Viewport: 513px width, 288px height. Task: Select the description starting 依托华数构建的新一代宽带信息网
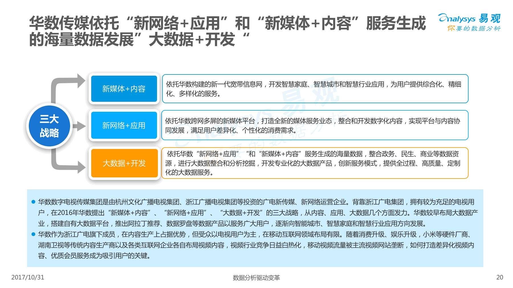(x=315, y=89)
